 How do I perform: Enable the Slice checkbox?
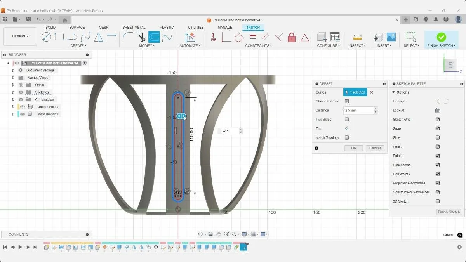coord(438,138)
